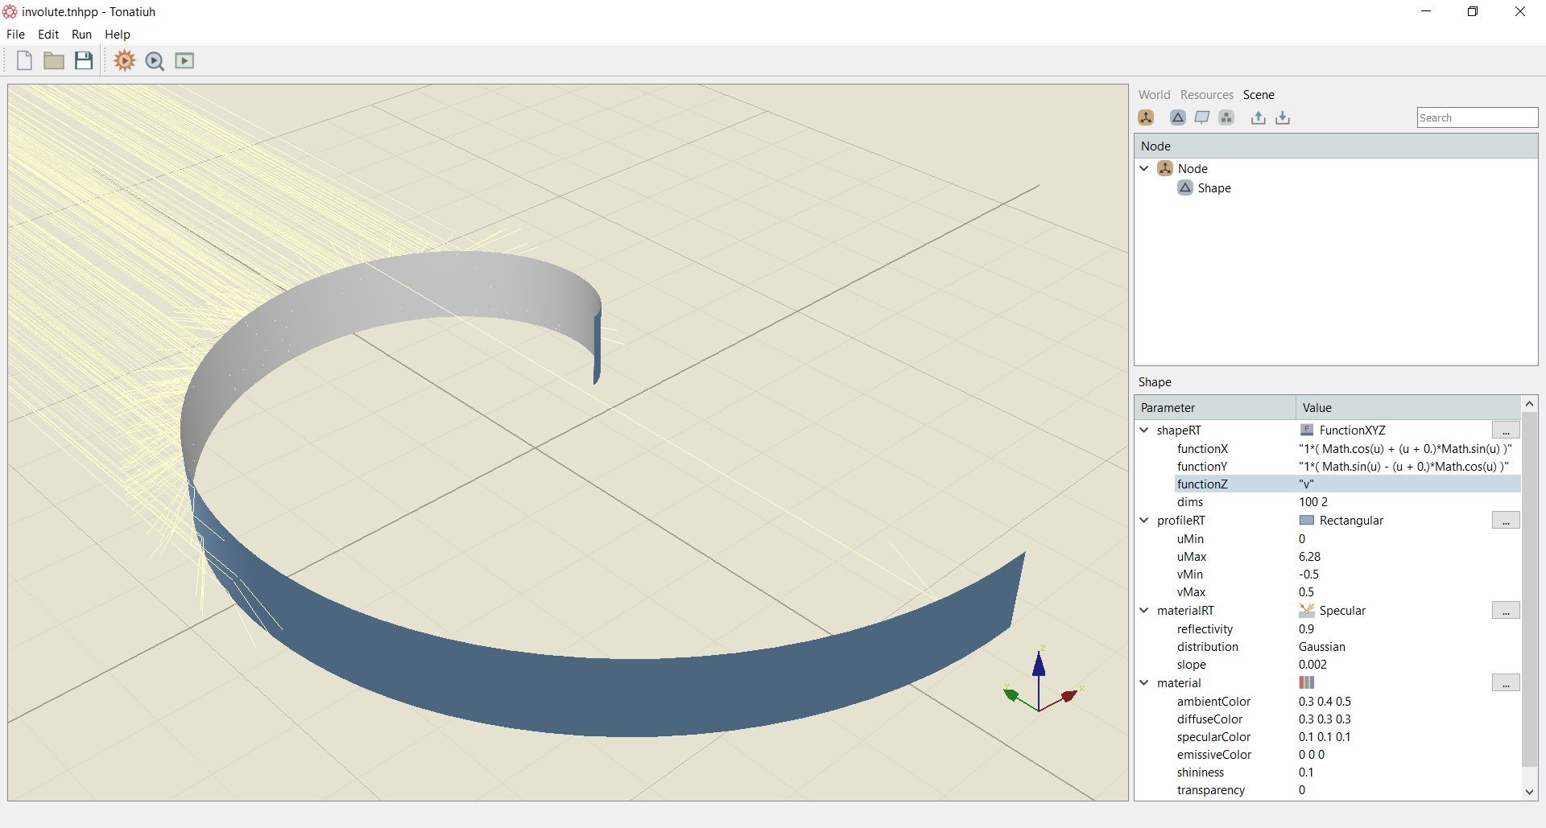Screen dimensions: 1546x828
Task: Switch to the Resources tab
Action: tap(1206, 94)
